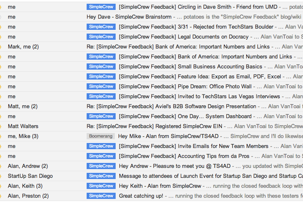Open Aviel's B2B Software Design Presentation thread
Viewport: 303px width, 206px height.
tap(171, 107)
